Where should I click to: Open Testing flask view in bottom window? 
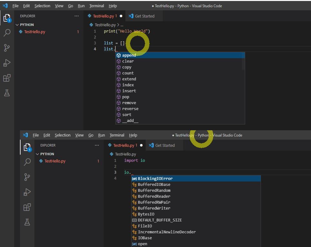tap(27, 222)
